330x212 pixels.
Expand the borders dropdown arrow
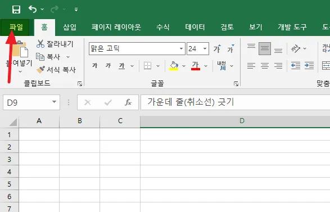coord(158,66)
